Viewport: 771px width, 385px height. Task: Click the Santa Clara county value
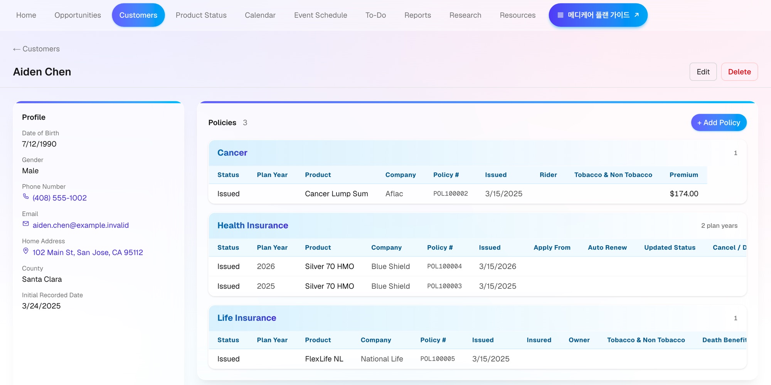(42, 279)
